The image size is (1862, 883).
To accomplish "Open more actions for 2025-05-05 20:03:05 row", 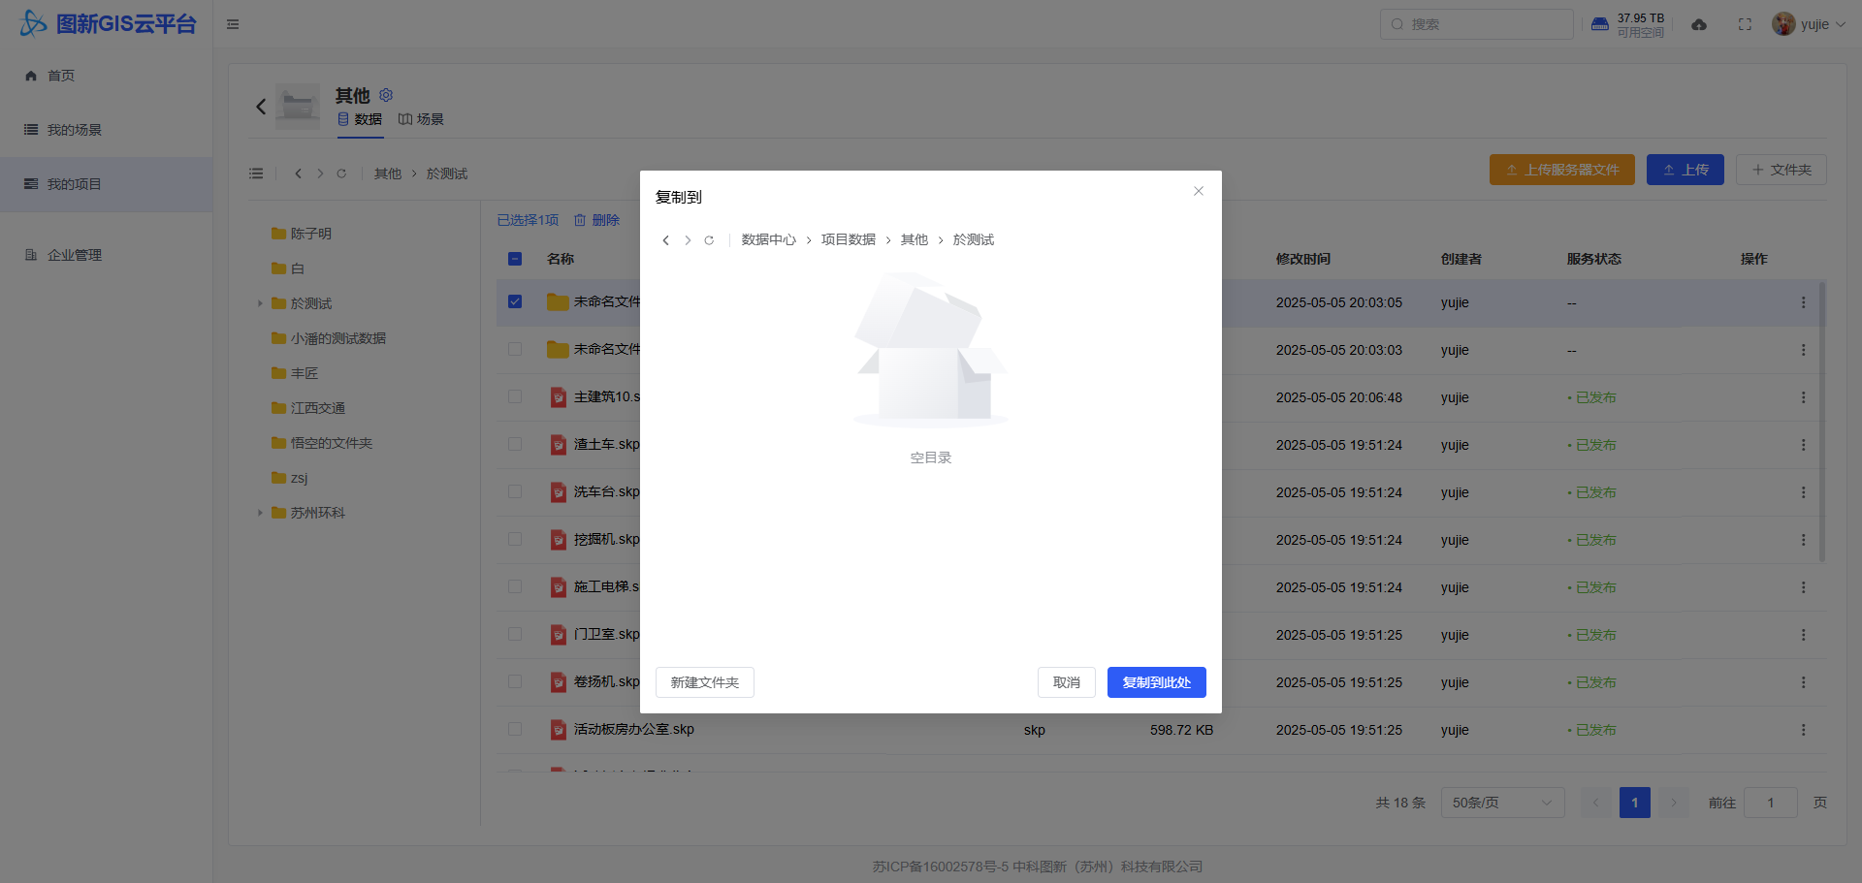I will [x=1804, y=302].
